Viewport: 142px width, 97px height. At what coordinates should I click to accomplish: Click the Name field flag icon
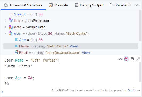(16, 46)
